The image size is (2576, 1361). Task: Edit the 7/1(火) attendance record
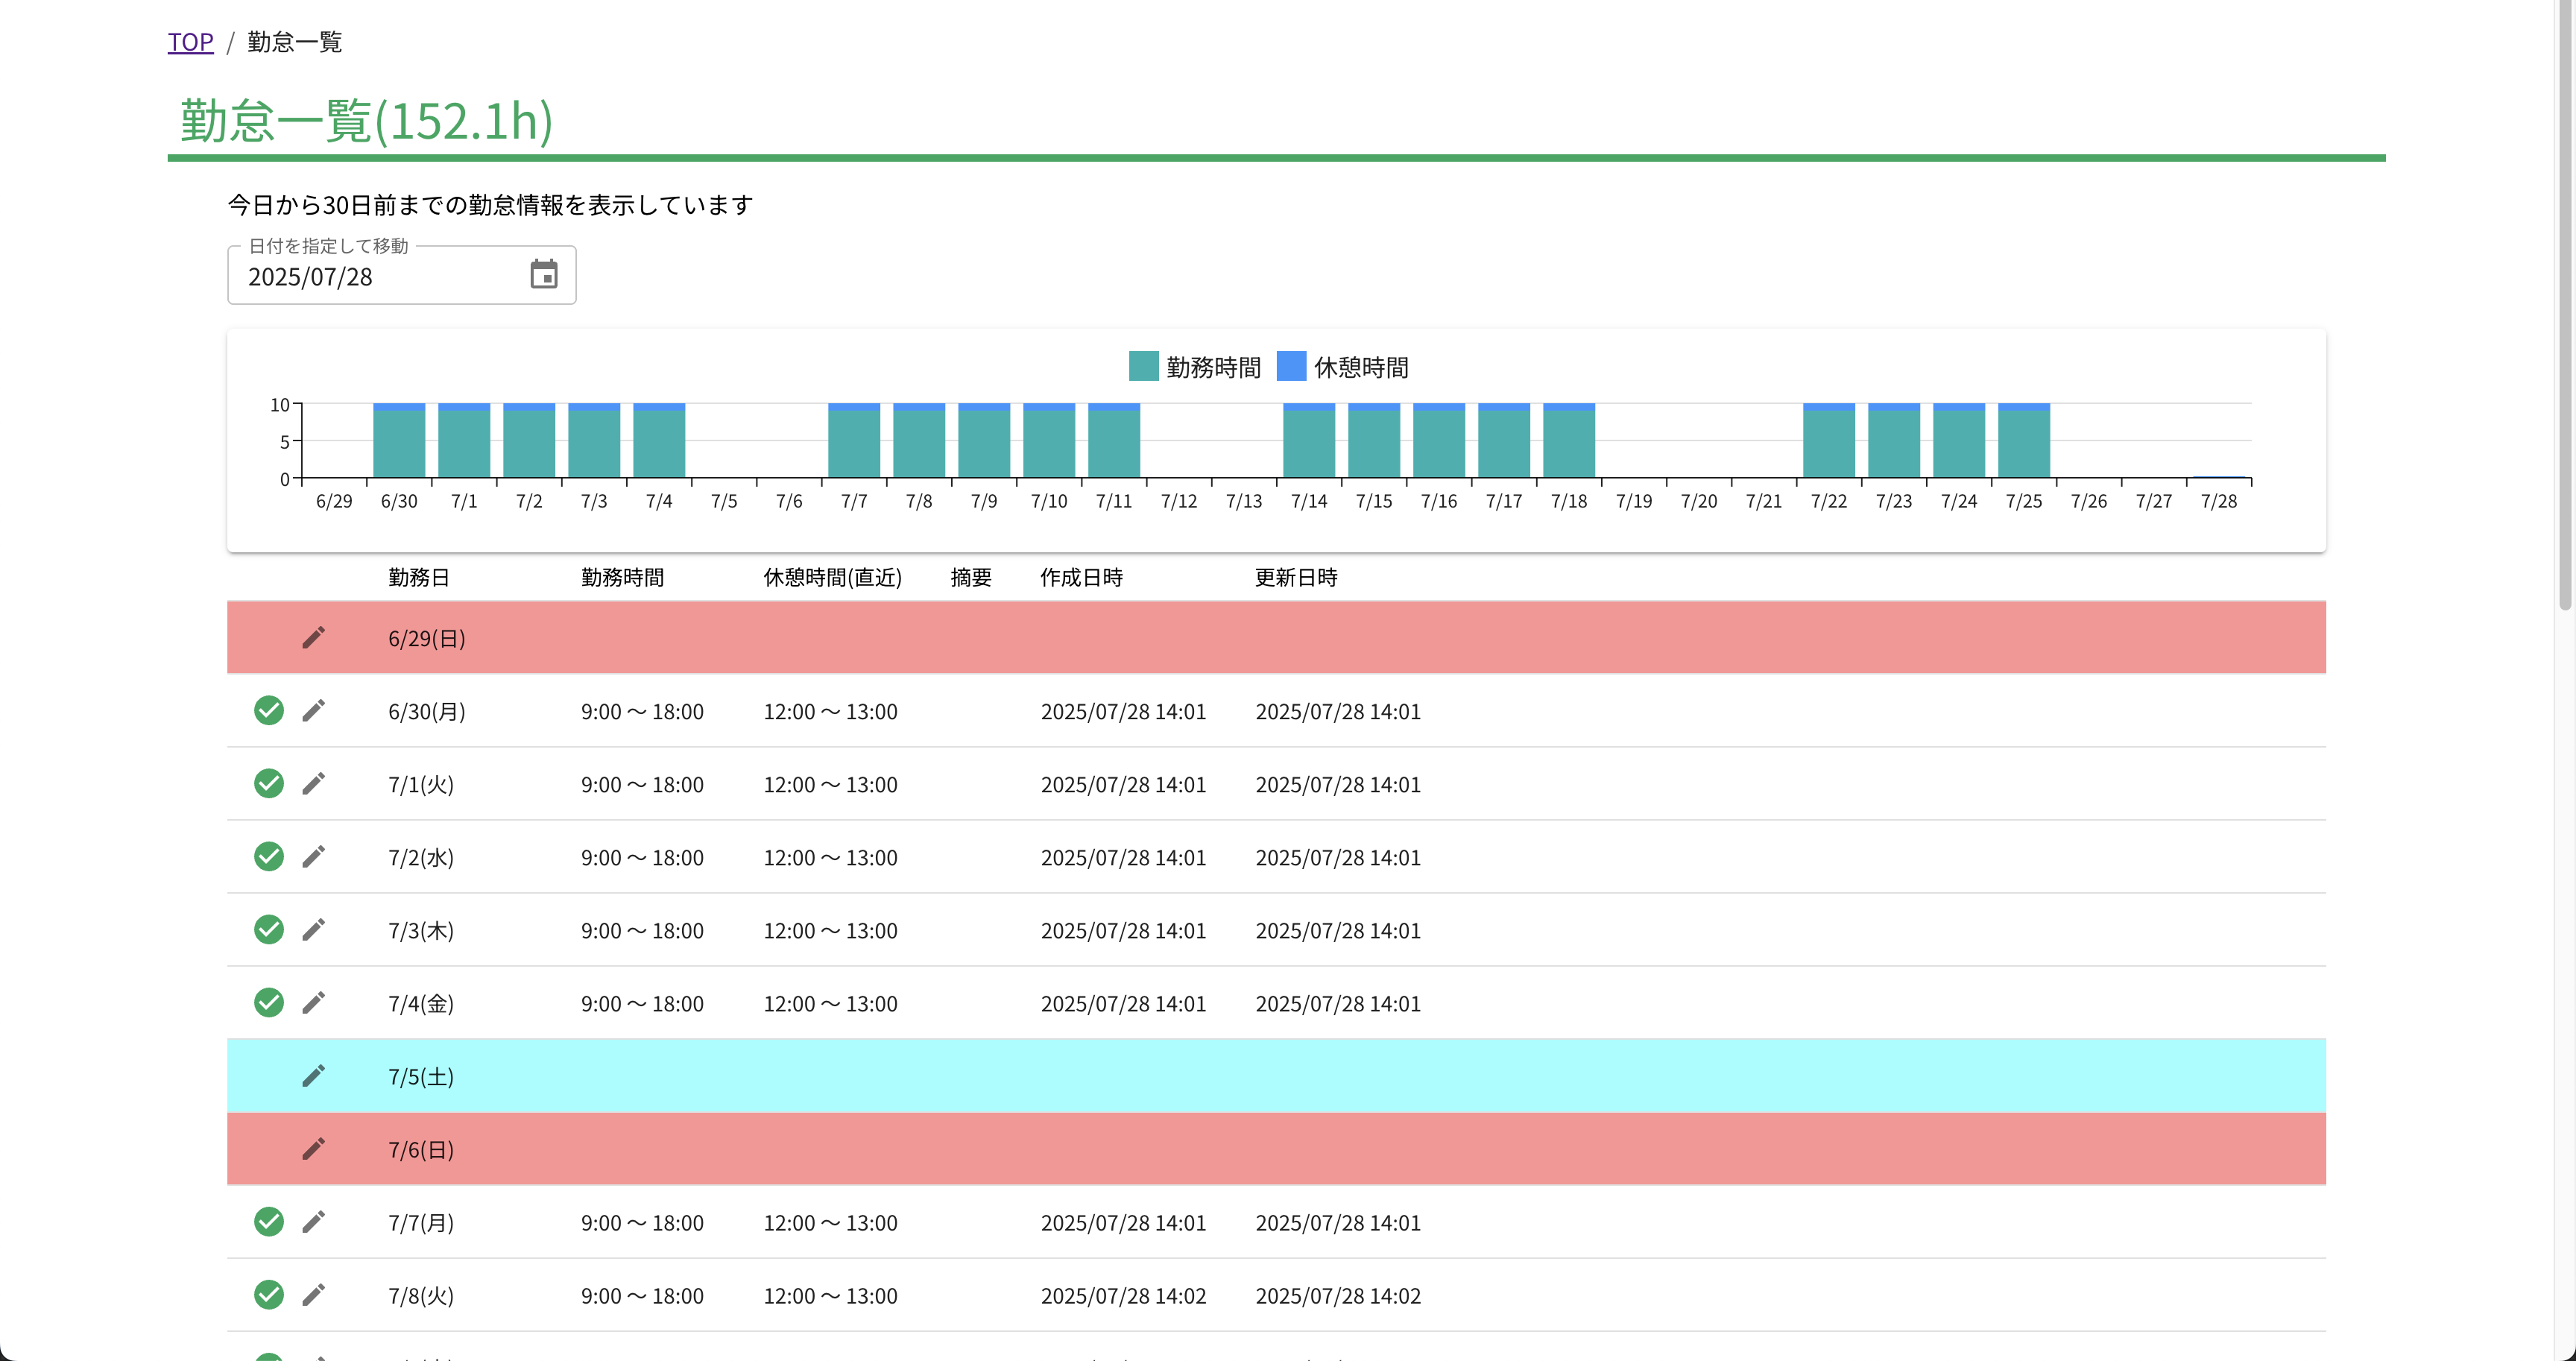tap(313, 784)
